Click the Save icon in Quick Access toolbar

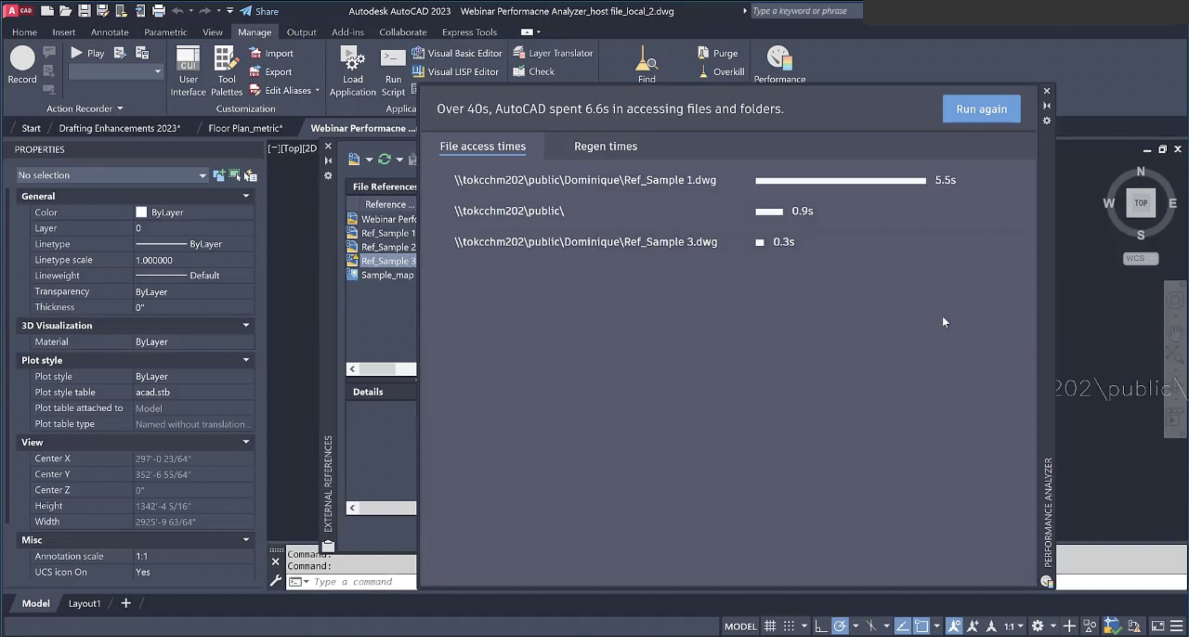pyautogui.click(x=84, y=11)
